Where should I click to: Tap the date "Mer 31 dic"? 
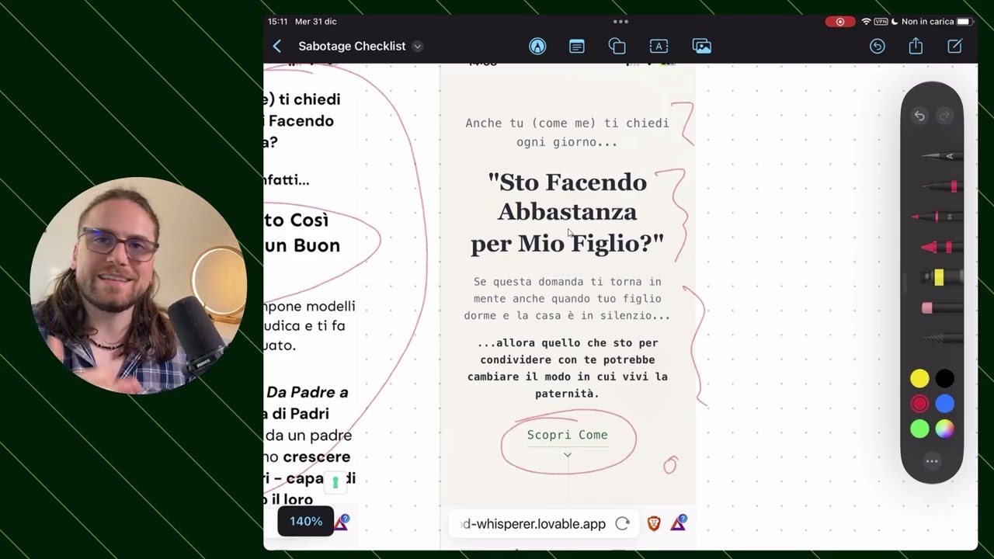coord(316,22)
